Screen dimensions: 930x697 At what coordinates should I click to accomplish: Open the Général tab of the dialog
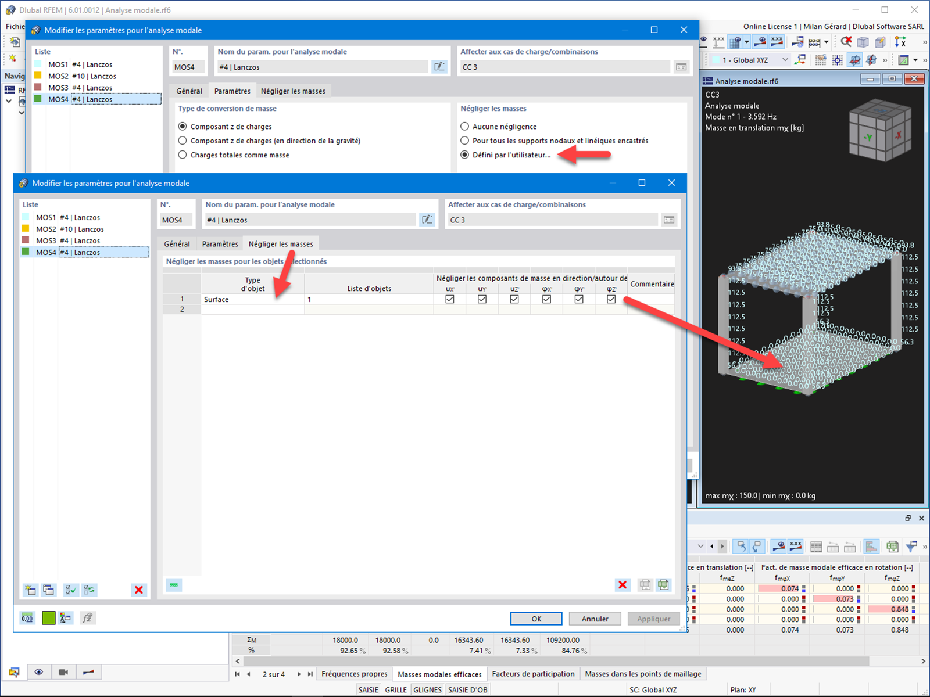[x=177, y=243]
